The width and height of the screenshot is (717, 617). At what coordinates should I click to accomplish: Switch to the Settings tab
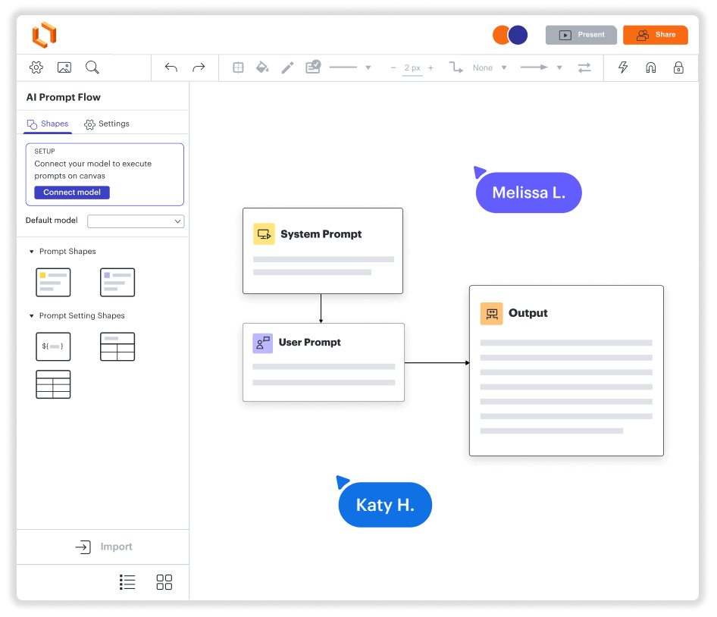point(107,124)
